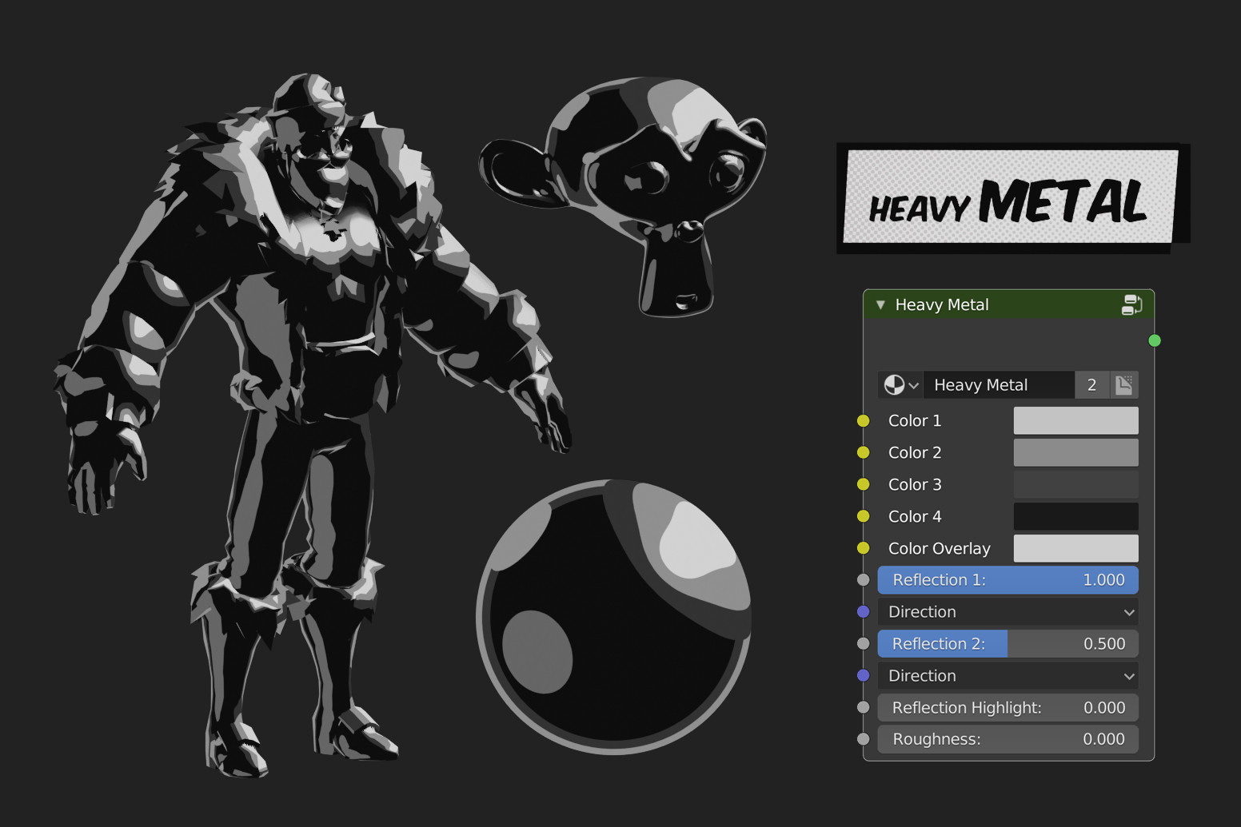
Task: Click the Suzanne monkey head render
Action: pos(622,196)
